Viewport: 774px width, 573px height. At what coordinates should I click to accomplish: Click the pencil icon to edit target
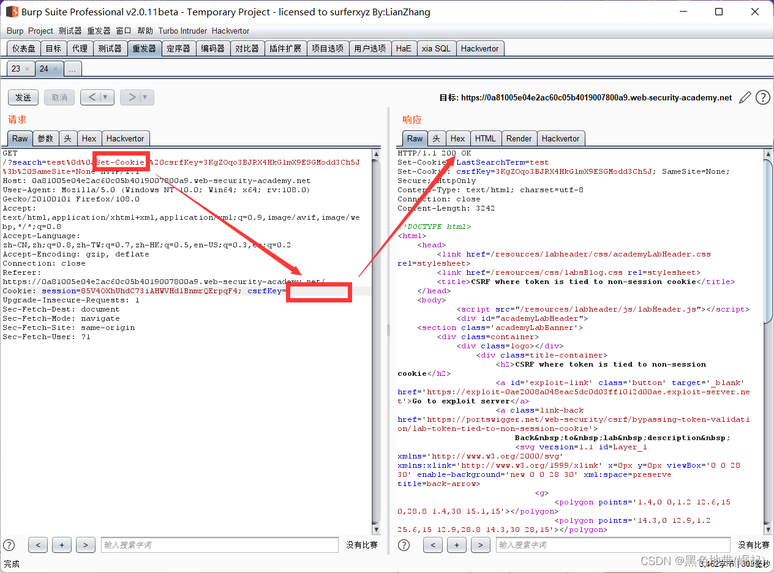coord(745,97)
